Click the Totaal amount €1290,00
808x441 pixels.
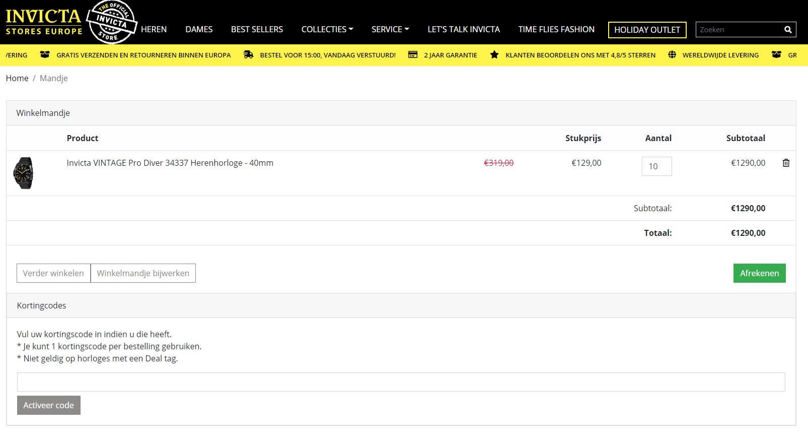click(x=748, y=233)
